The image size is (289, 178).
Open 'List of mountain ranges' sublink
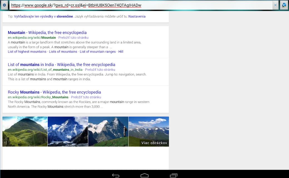click(x=98, y=52)
